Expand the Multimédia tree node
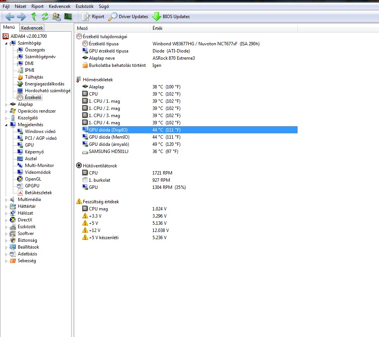This screenshot has width=379, height=337. click(x=6, y=199)
